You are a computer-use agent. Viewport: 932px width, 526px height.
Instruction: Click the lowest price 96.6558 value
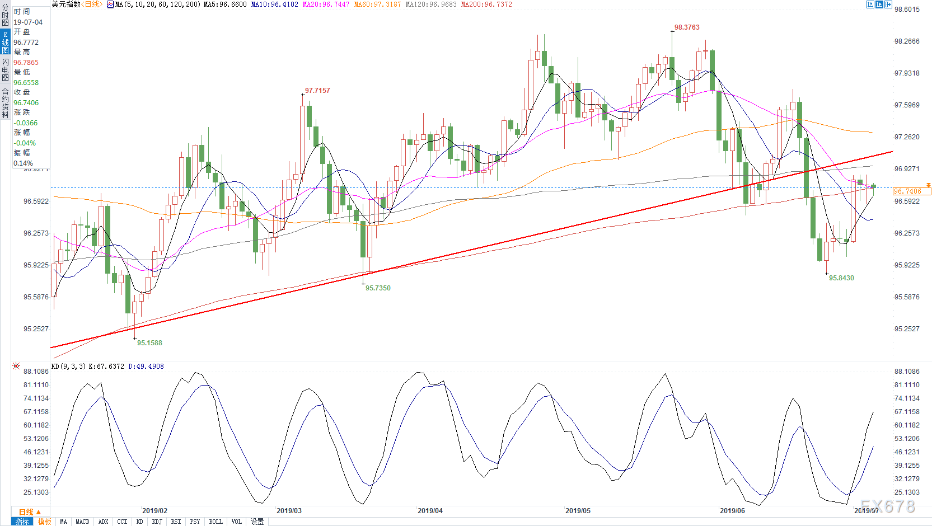26,83
